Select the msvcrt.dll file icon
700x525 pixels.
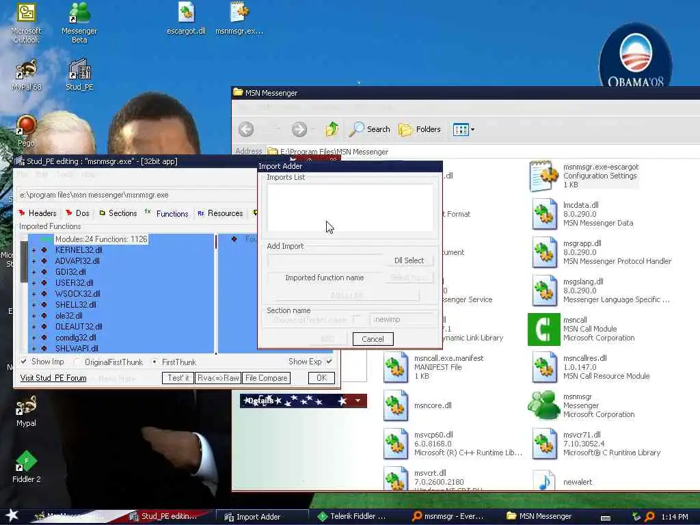click(396, 479)
